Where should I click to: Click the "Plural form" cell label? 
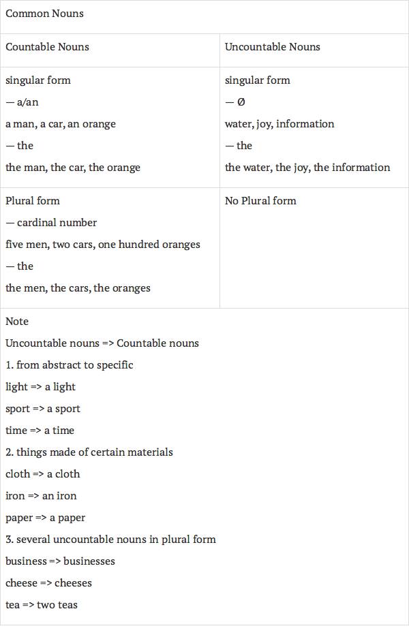(x=33, y=201)
